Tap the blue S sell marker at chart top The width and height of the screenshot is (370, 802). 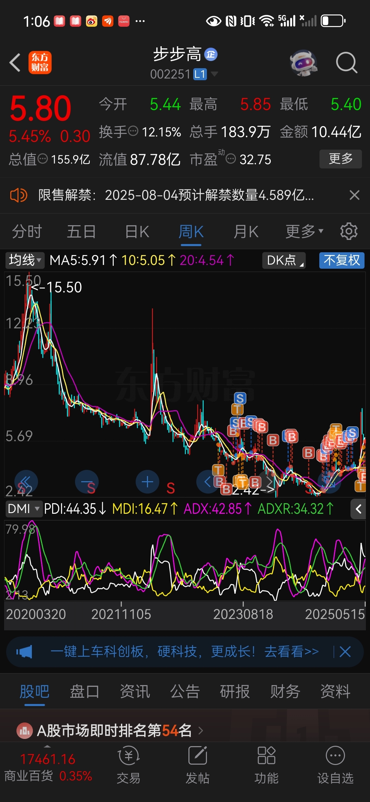click(240, 398)
